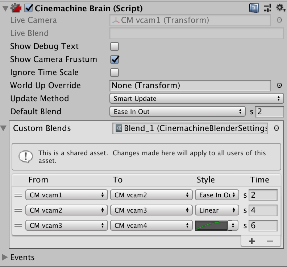The width and height of the screenshot is (287, 267).
Task: Open the Update Method dropdown
Action: (196, 98)
